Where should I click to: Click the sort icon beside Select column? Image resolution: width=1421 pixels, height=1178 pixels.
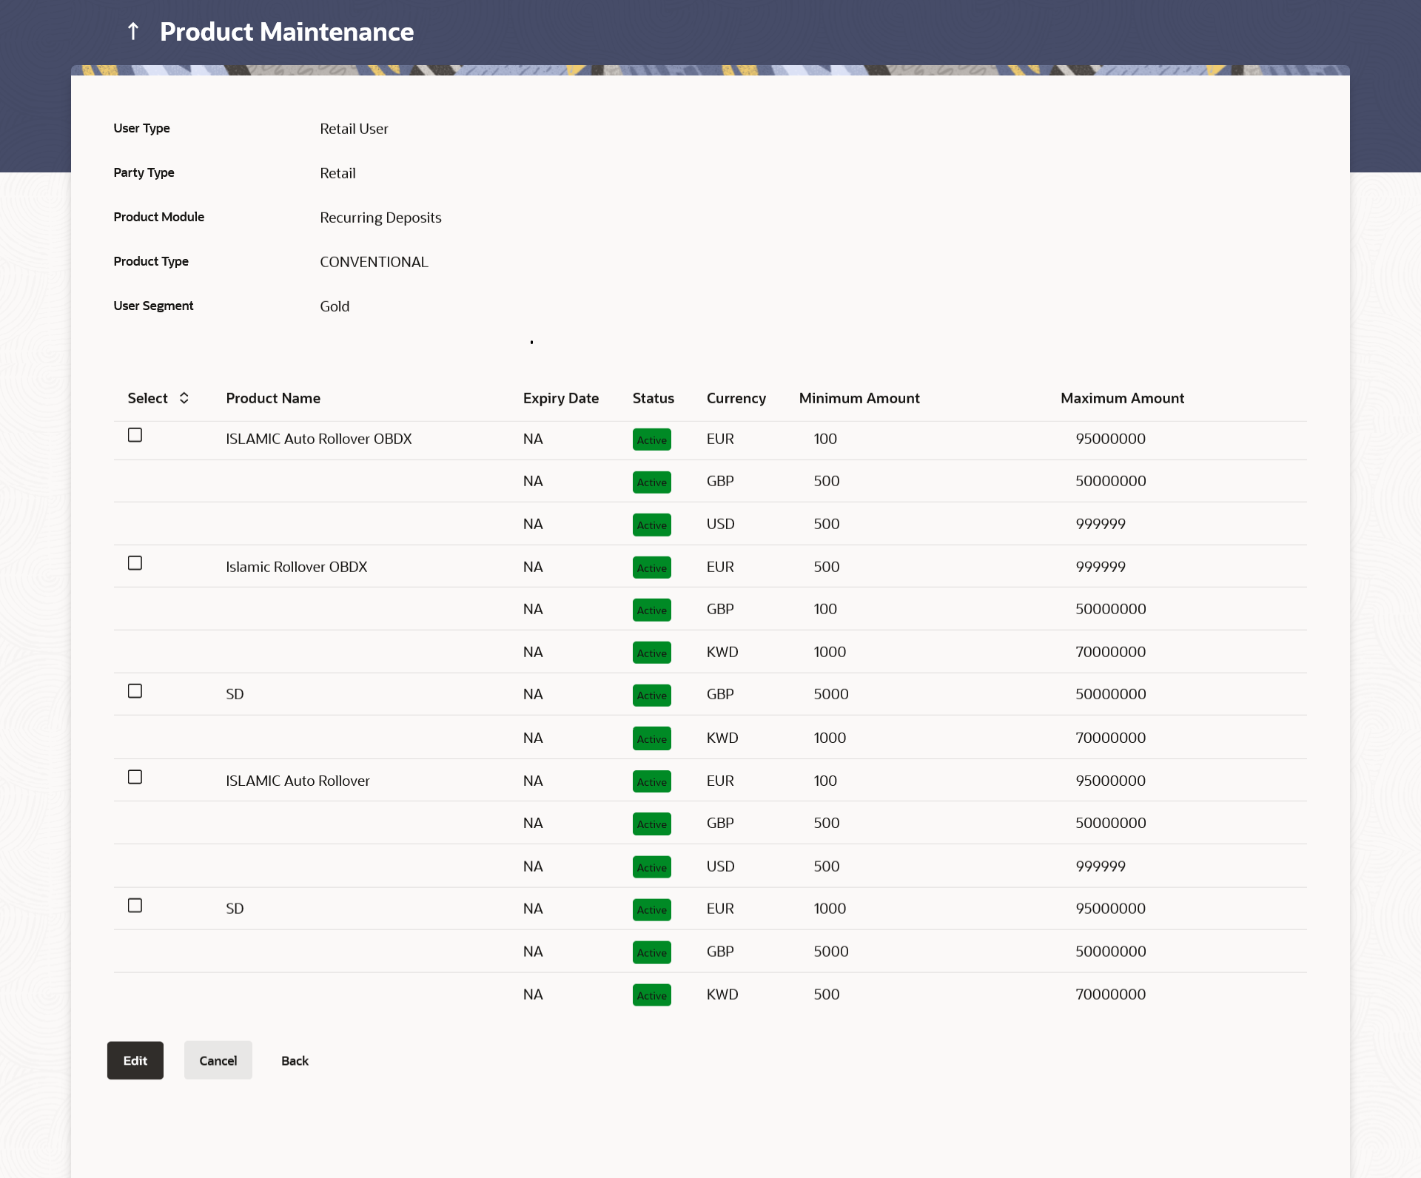(183, 397)
